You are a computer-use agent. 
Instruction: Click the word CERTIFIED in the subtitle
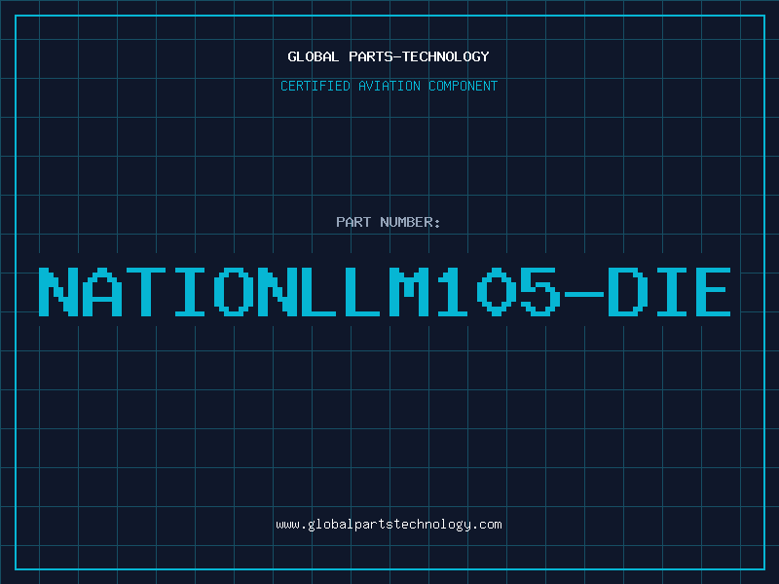(x=315, y=86)
